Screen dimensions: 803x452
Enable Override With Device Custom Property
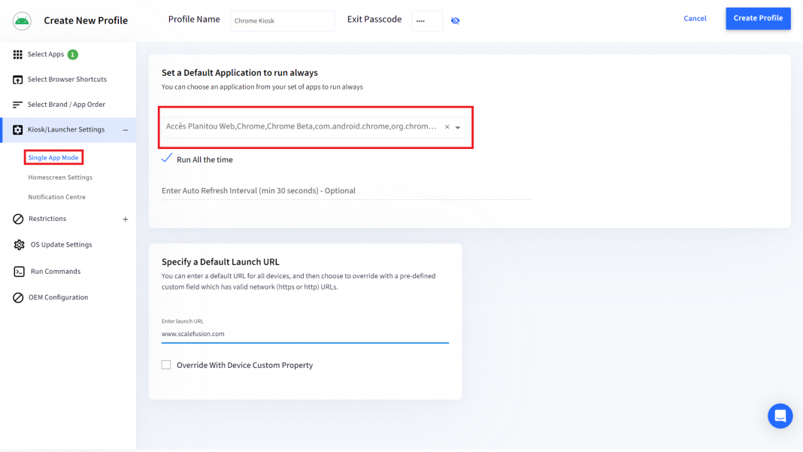(166, 365)
